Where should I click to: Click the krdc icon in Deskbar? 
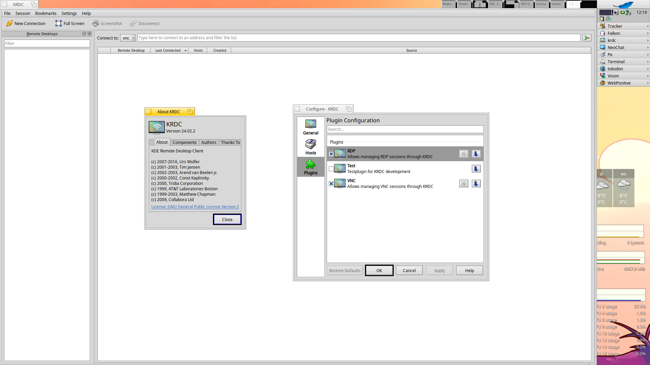(x=603, y=40)
